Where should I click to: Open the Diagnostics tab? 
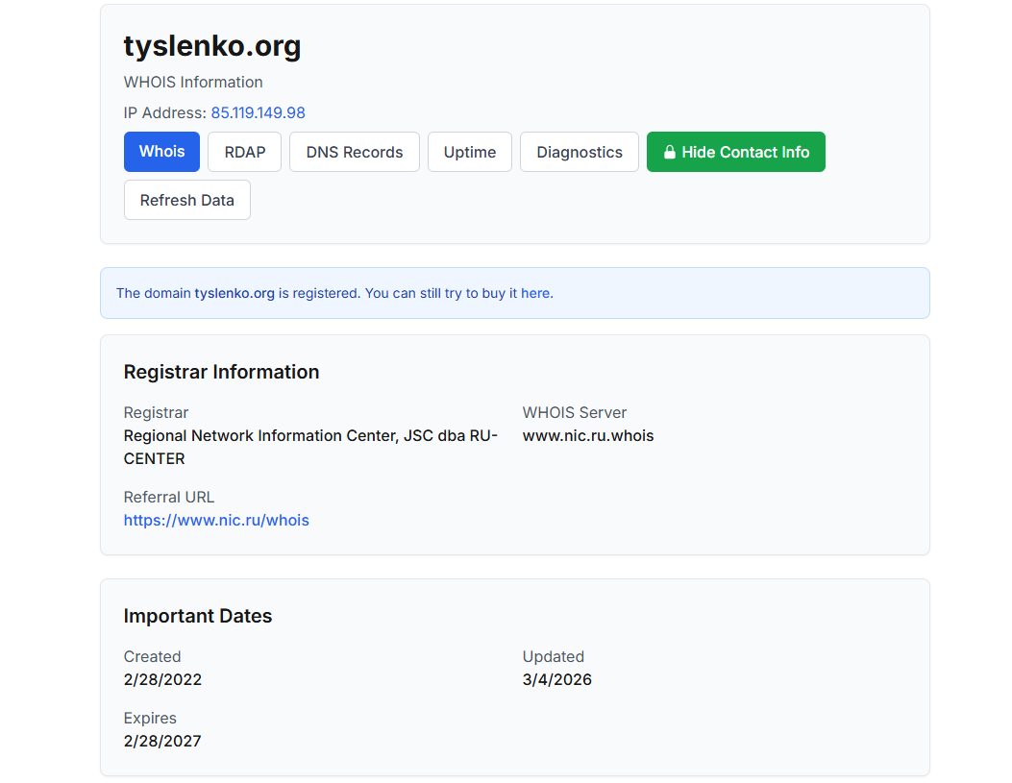580,152
